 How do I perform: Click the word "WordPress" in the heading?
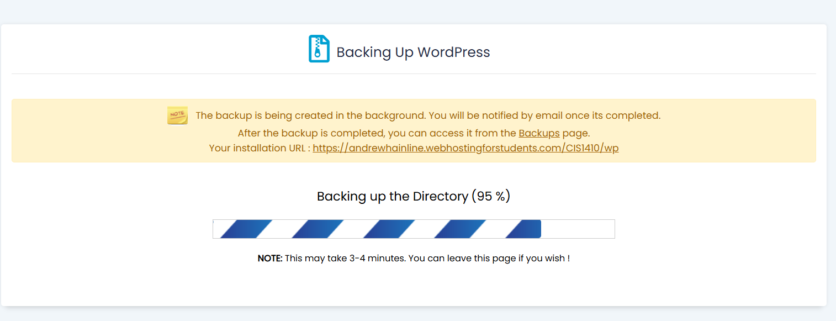[x=453, y=52]
